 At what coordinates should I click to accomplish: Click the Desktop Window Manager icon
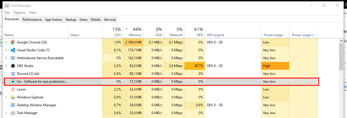coord(13,105)
